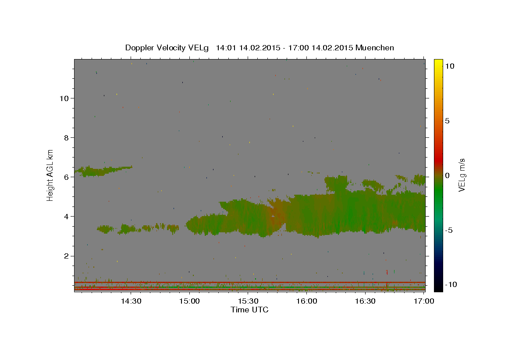The height and width of the screenshot is (350, 526).
Task: Click the colorbar value label 10
Action: point(449,66)
